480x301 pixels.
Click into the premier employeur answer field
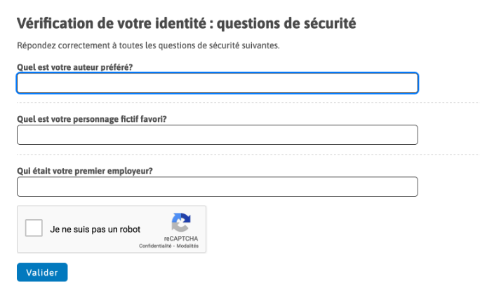click(x=218, y=186)
